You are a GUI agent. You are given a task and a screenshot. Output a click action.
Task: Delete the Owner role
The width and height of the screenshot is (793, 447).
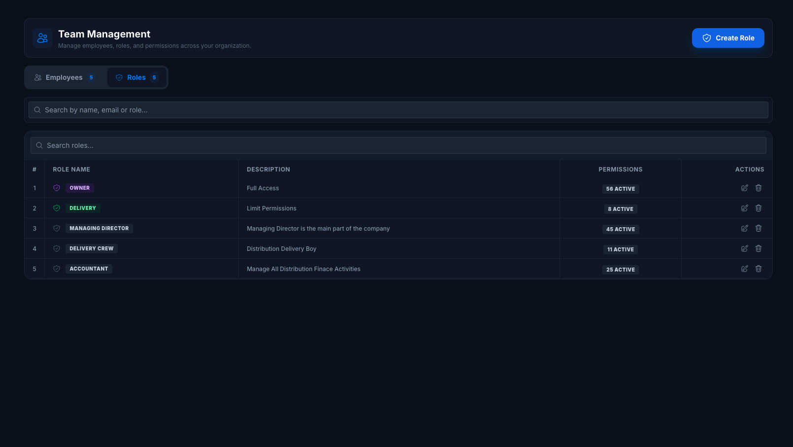(759, 188)
